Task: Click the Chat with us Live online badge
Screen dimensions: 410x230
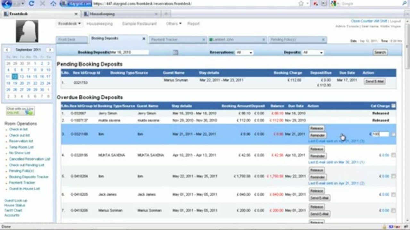Action: 20,111
